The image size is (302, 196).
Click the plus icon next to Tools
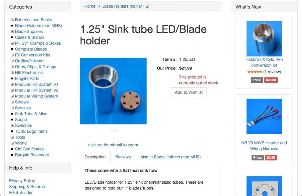(12, 138)
